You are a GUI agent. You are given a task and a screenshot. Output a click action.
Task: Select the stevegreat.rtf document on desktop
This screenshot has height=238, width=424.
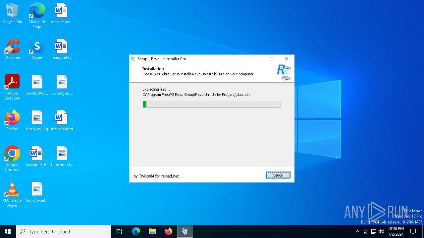tap(62, 121)
